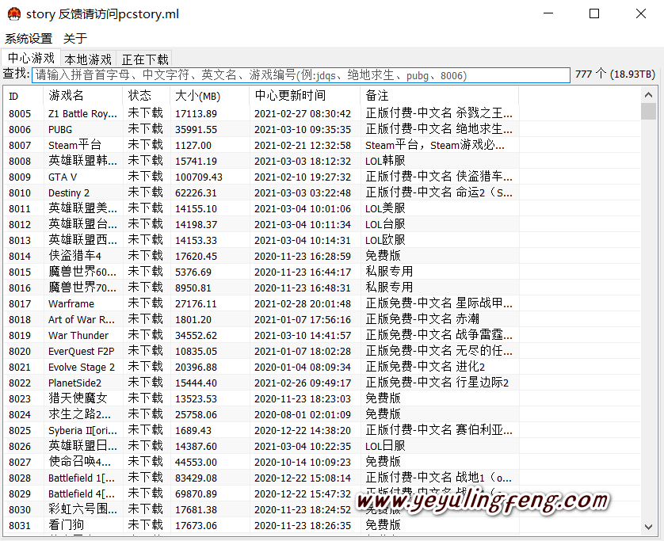The width and height of the screenshot is (664, 541).
Task: Click size value 100709.43
Action: [x=199, y=177]
